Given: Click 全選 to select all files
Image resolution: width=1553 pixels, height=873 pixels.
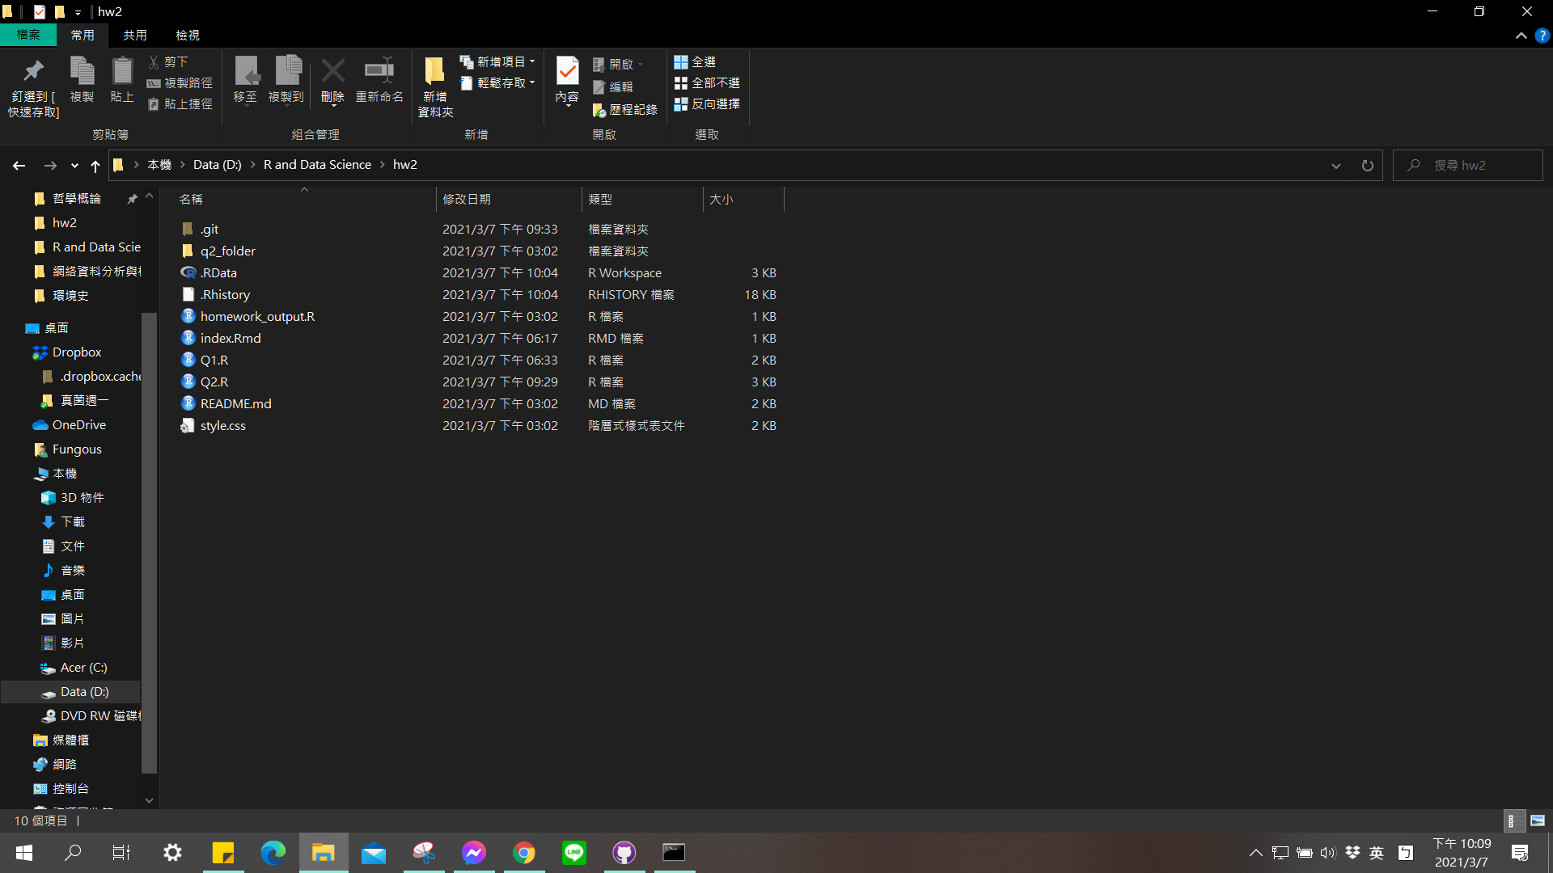Looking at the screenshot, I should tap(697, 61).
